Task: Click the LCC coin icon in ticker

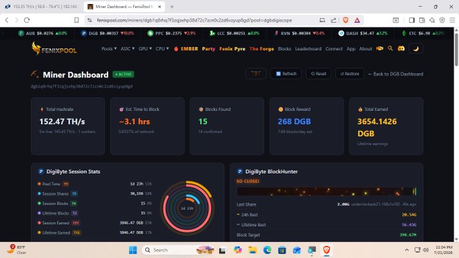Action: pyautogui.click(x=212, y=33)
